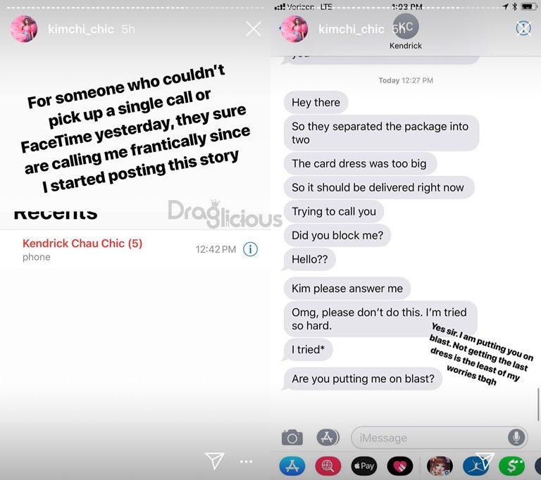Click the conversation scrollbar on right edge

(x=538, y=405)
